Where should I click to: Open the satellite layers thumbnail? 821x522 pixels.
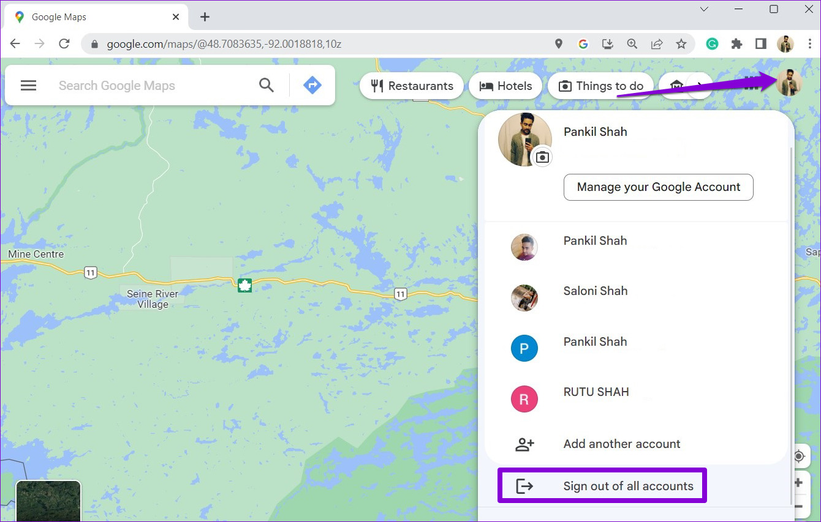[x=48, y=501]
